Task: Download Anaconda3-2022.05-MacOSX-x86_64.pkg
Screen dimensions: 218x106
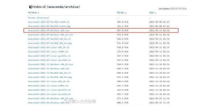Action: coord(50,43)
